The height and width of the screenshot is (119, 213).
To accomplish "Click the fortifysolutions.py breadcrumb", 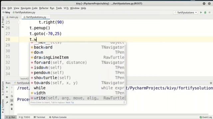I will pyautogui.click(x=24, y=13).
